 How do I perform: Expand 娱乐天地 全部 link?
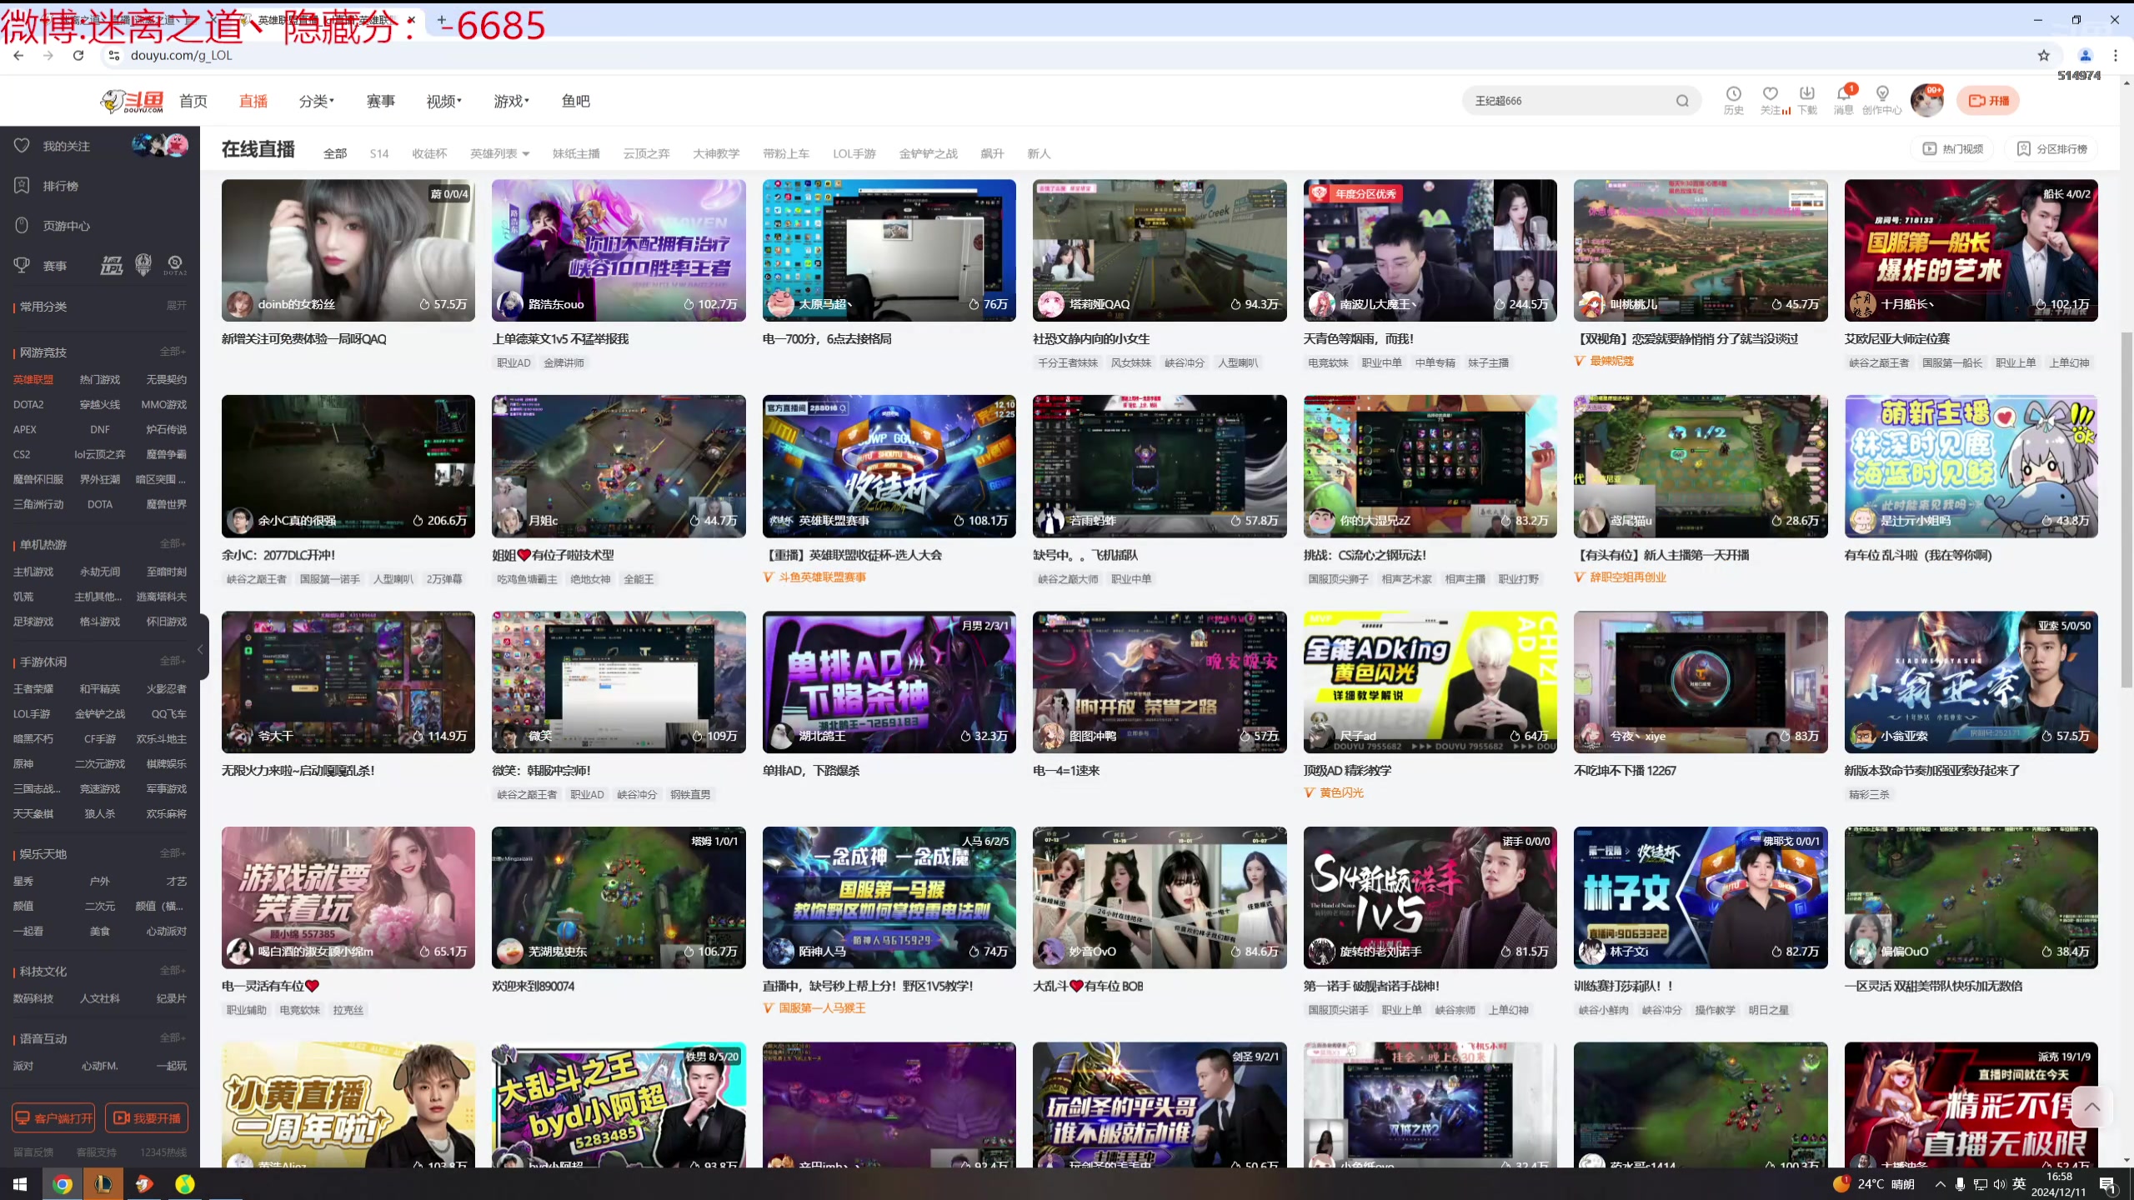[x=173, y=853]
